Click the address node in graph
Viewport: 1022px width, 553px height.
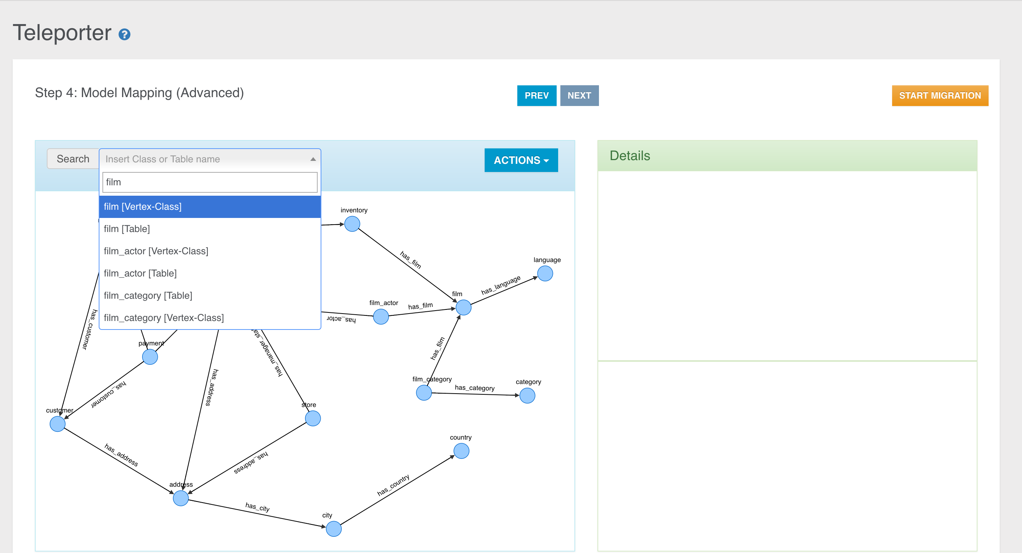click(179, 497)
